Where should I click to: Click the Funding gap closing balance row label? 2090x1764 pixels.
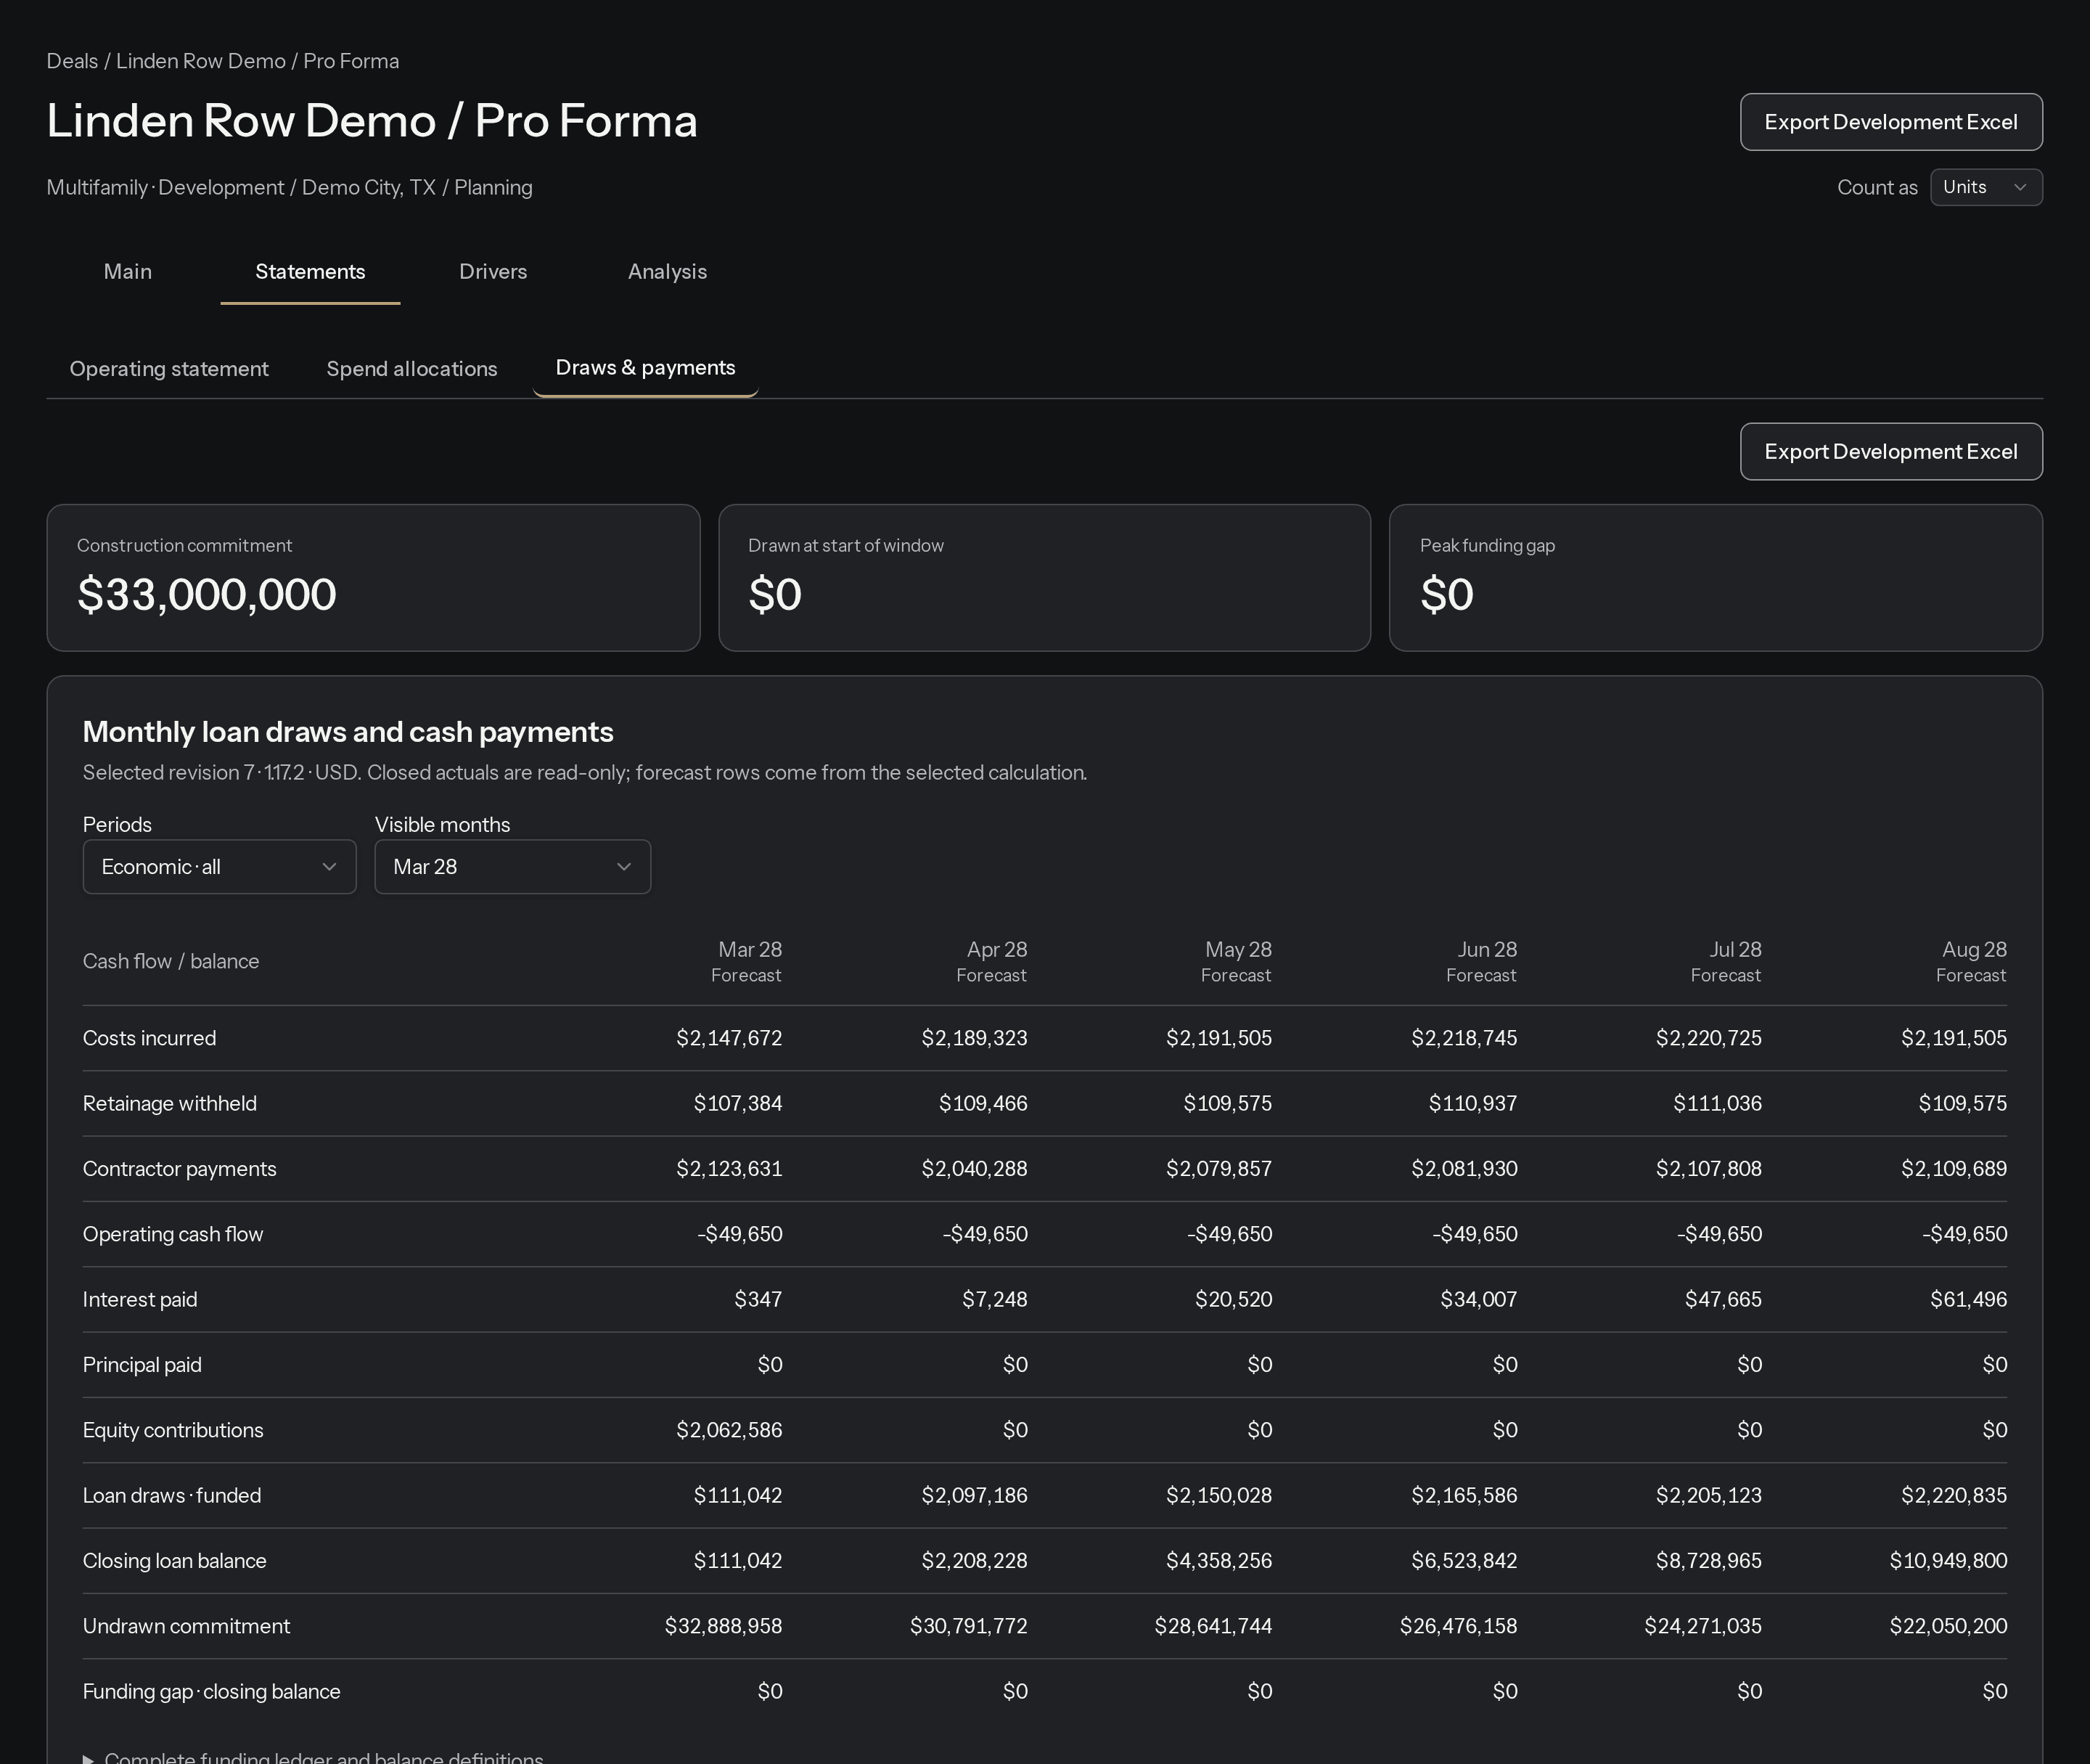(x=212, y=1691)
